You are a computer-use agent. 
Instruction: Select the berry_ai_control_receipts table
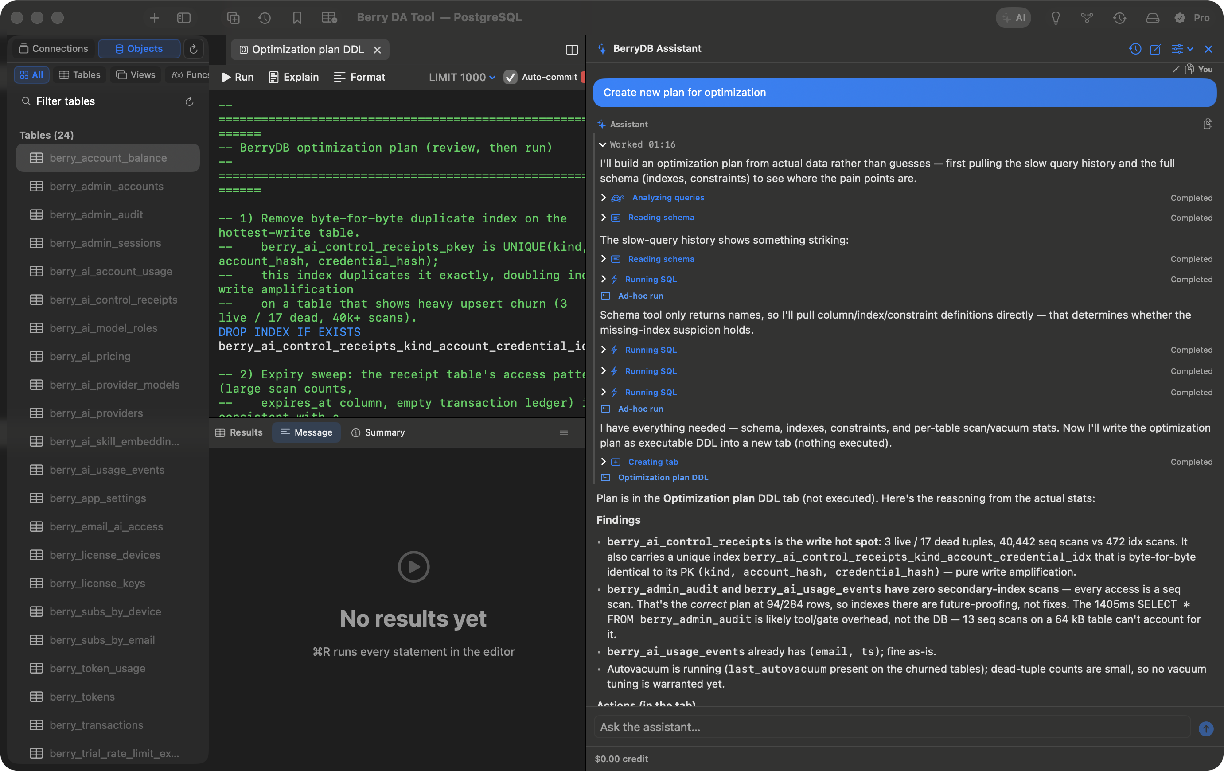(108, 300)
